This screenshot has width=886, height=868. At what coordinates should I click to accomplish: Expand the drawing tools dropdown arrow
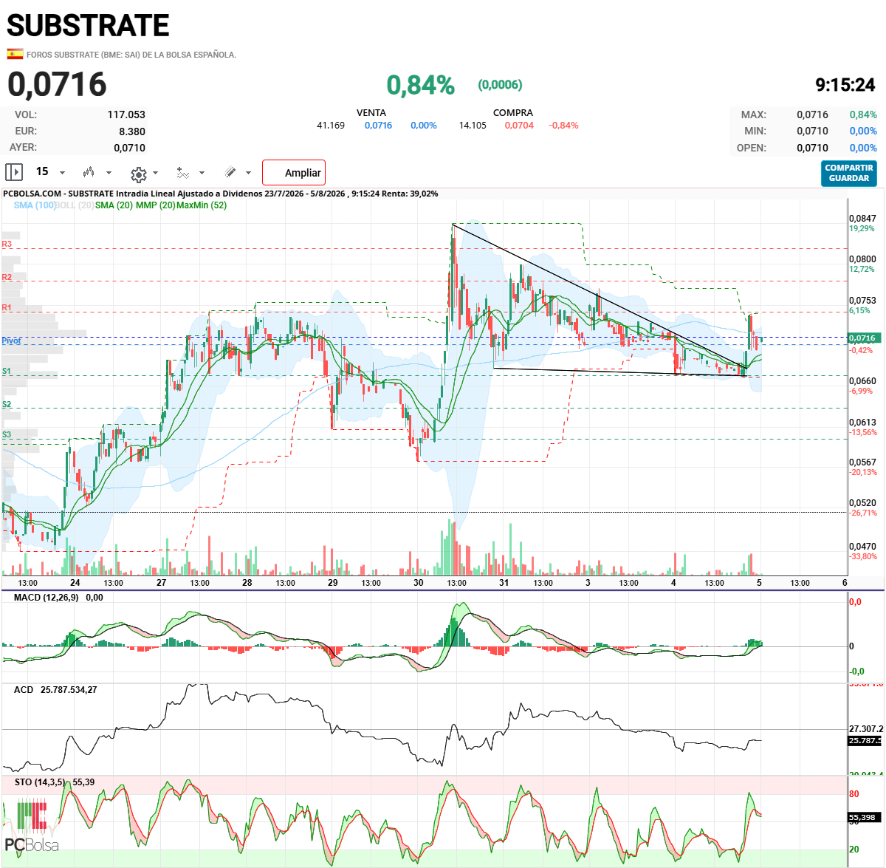coord(248,173)
